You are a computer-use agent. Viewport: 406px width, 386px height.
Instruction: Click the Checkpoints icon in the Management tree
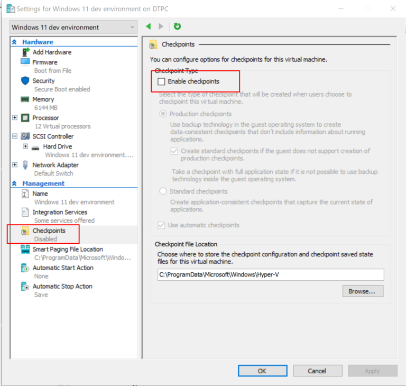tap(25, 231)
